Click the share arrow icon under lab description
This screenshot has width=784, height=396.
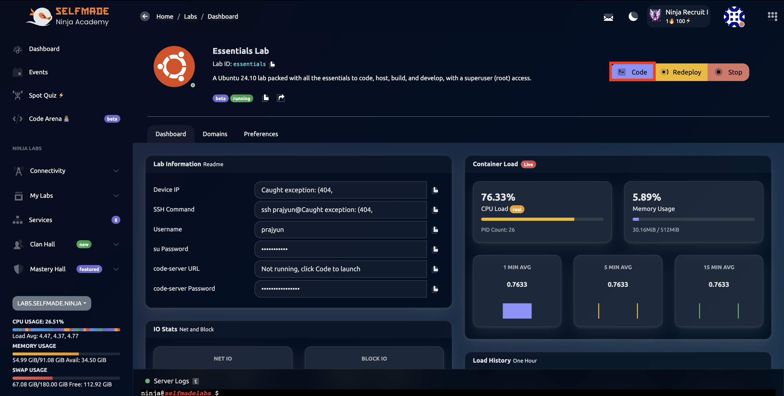pos(281,98)
